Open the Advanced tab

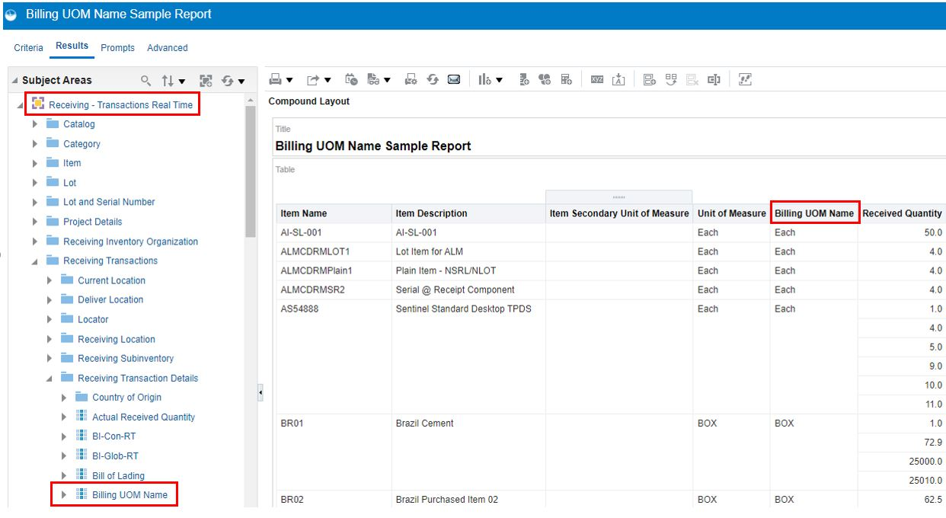167,47
